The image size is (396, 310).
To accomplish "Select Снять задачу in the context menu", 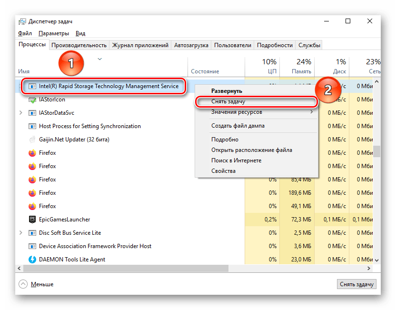I will click(228, 101).
